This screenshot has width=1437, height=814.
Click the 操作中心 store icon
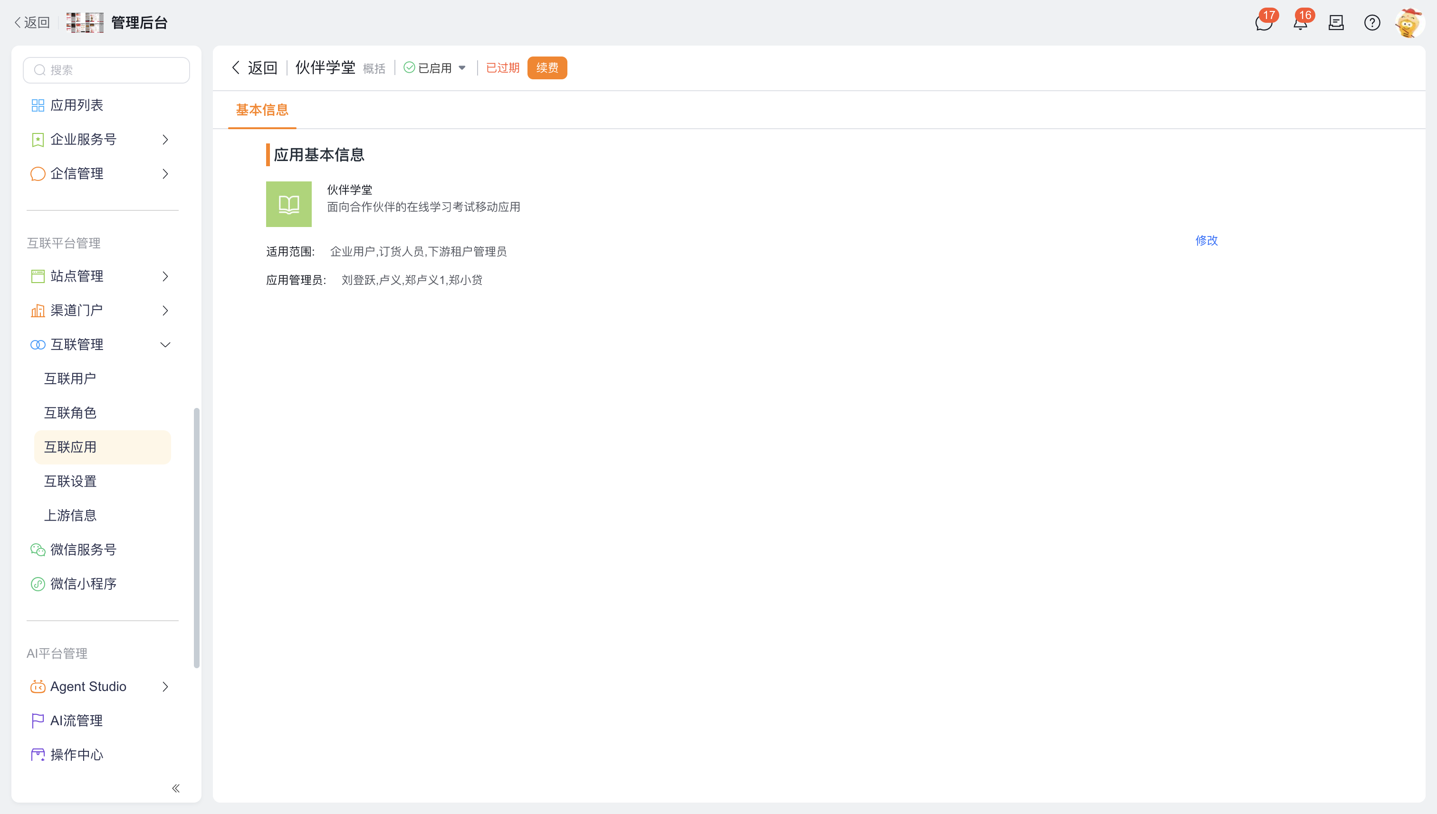coord(38,755)
